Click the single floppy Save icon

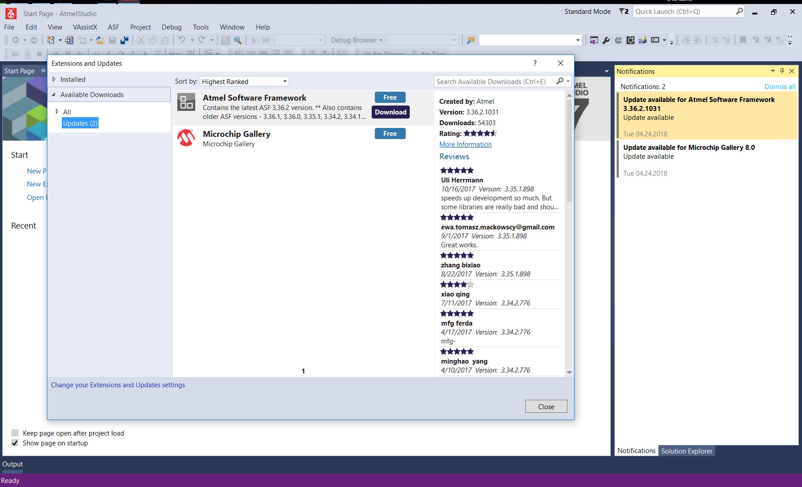tap(112, 40)
